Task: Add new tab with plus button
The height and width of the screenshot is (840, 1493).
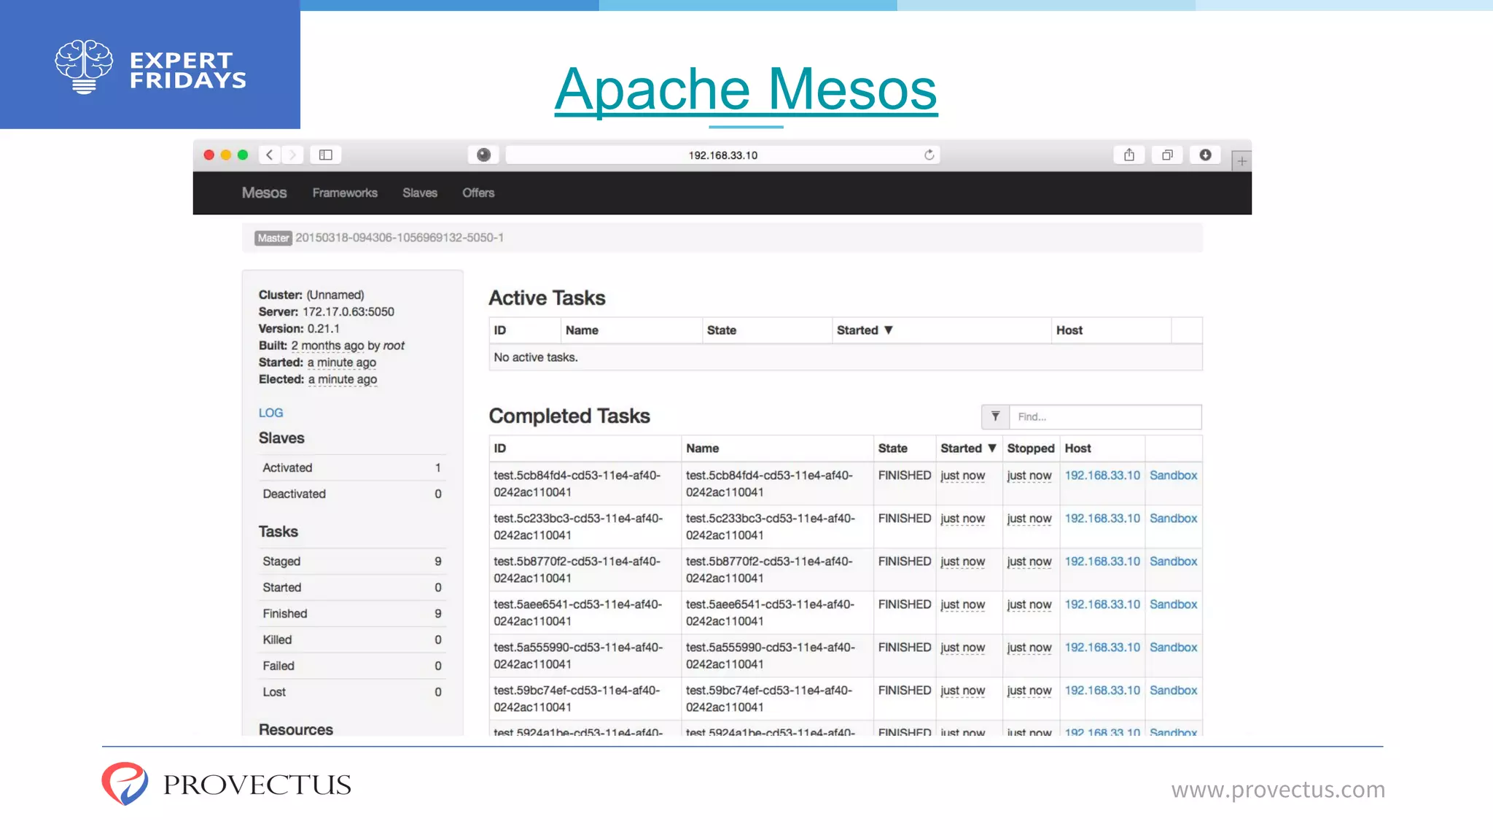Action: (1241, 160)
